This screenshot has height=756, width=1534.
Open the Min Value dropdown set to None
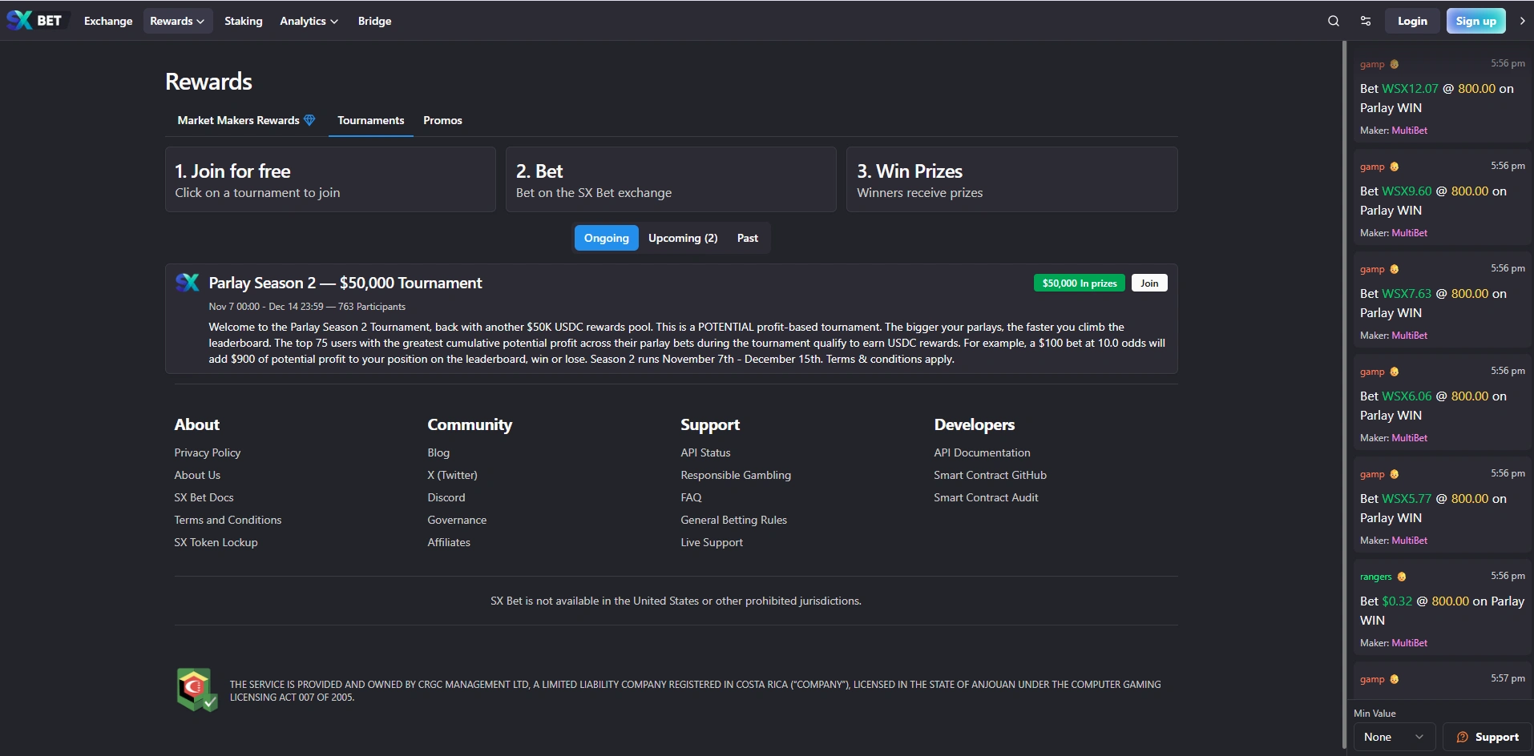pyautogui.click(x=1394, y=737)
